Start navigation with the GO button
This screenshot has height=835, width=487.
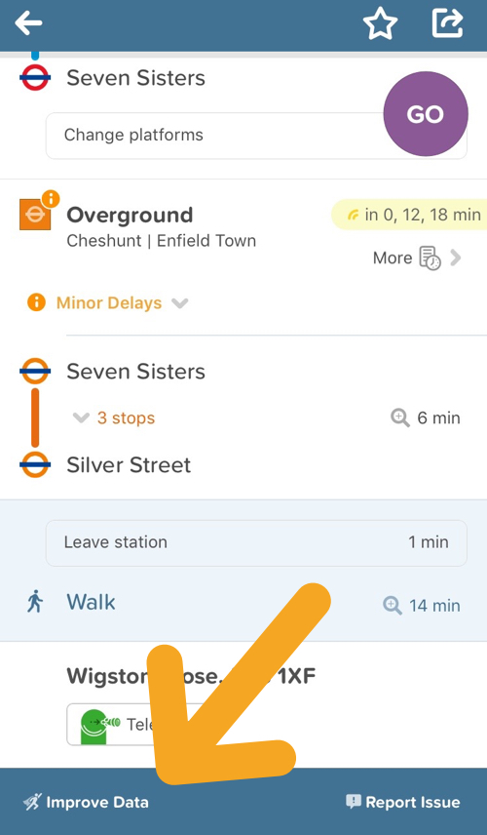tap(426, 114)
